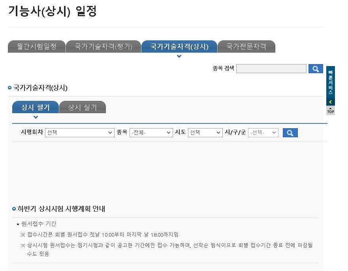
Task: Click the 시행회차 label
Action: 32,132
